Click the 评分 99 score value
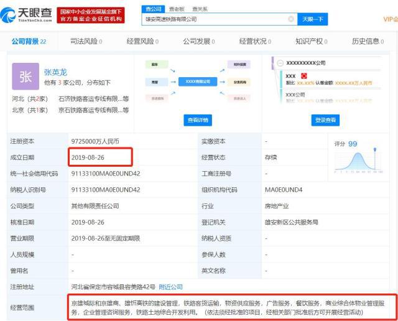This screenshot has height=321, width=398. (353, 144)
